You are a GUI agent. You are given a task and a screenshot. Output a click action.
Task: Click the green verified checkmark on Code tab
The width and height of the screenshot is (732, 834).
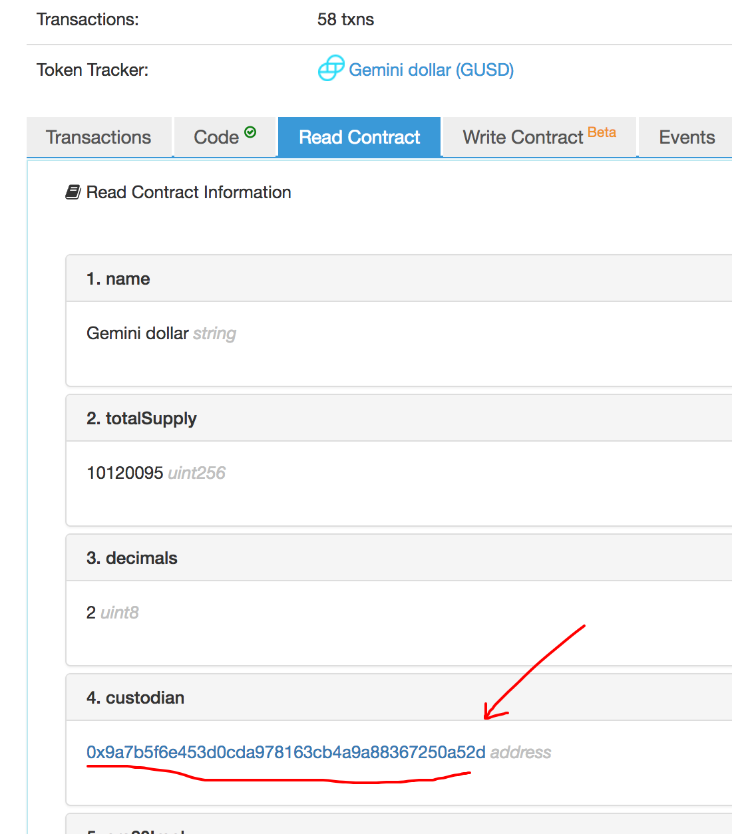click(250, 132)
